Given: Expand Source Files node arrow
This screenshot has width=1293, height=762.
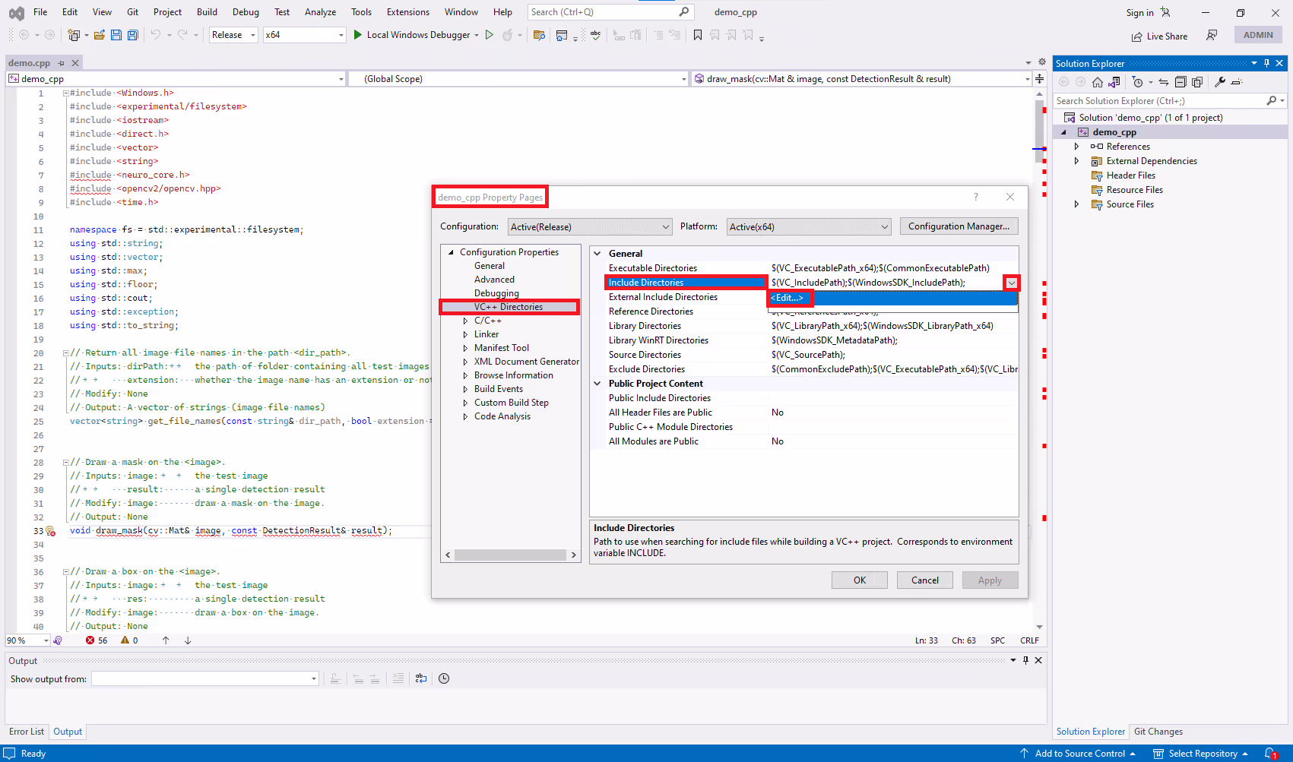Looking at the screenshot, I should (x=1076, y=204).
